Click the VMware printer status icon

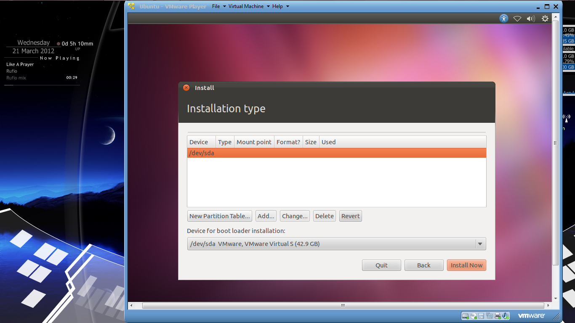click(498, 316)
